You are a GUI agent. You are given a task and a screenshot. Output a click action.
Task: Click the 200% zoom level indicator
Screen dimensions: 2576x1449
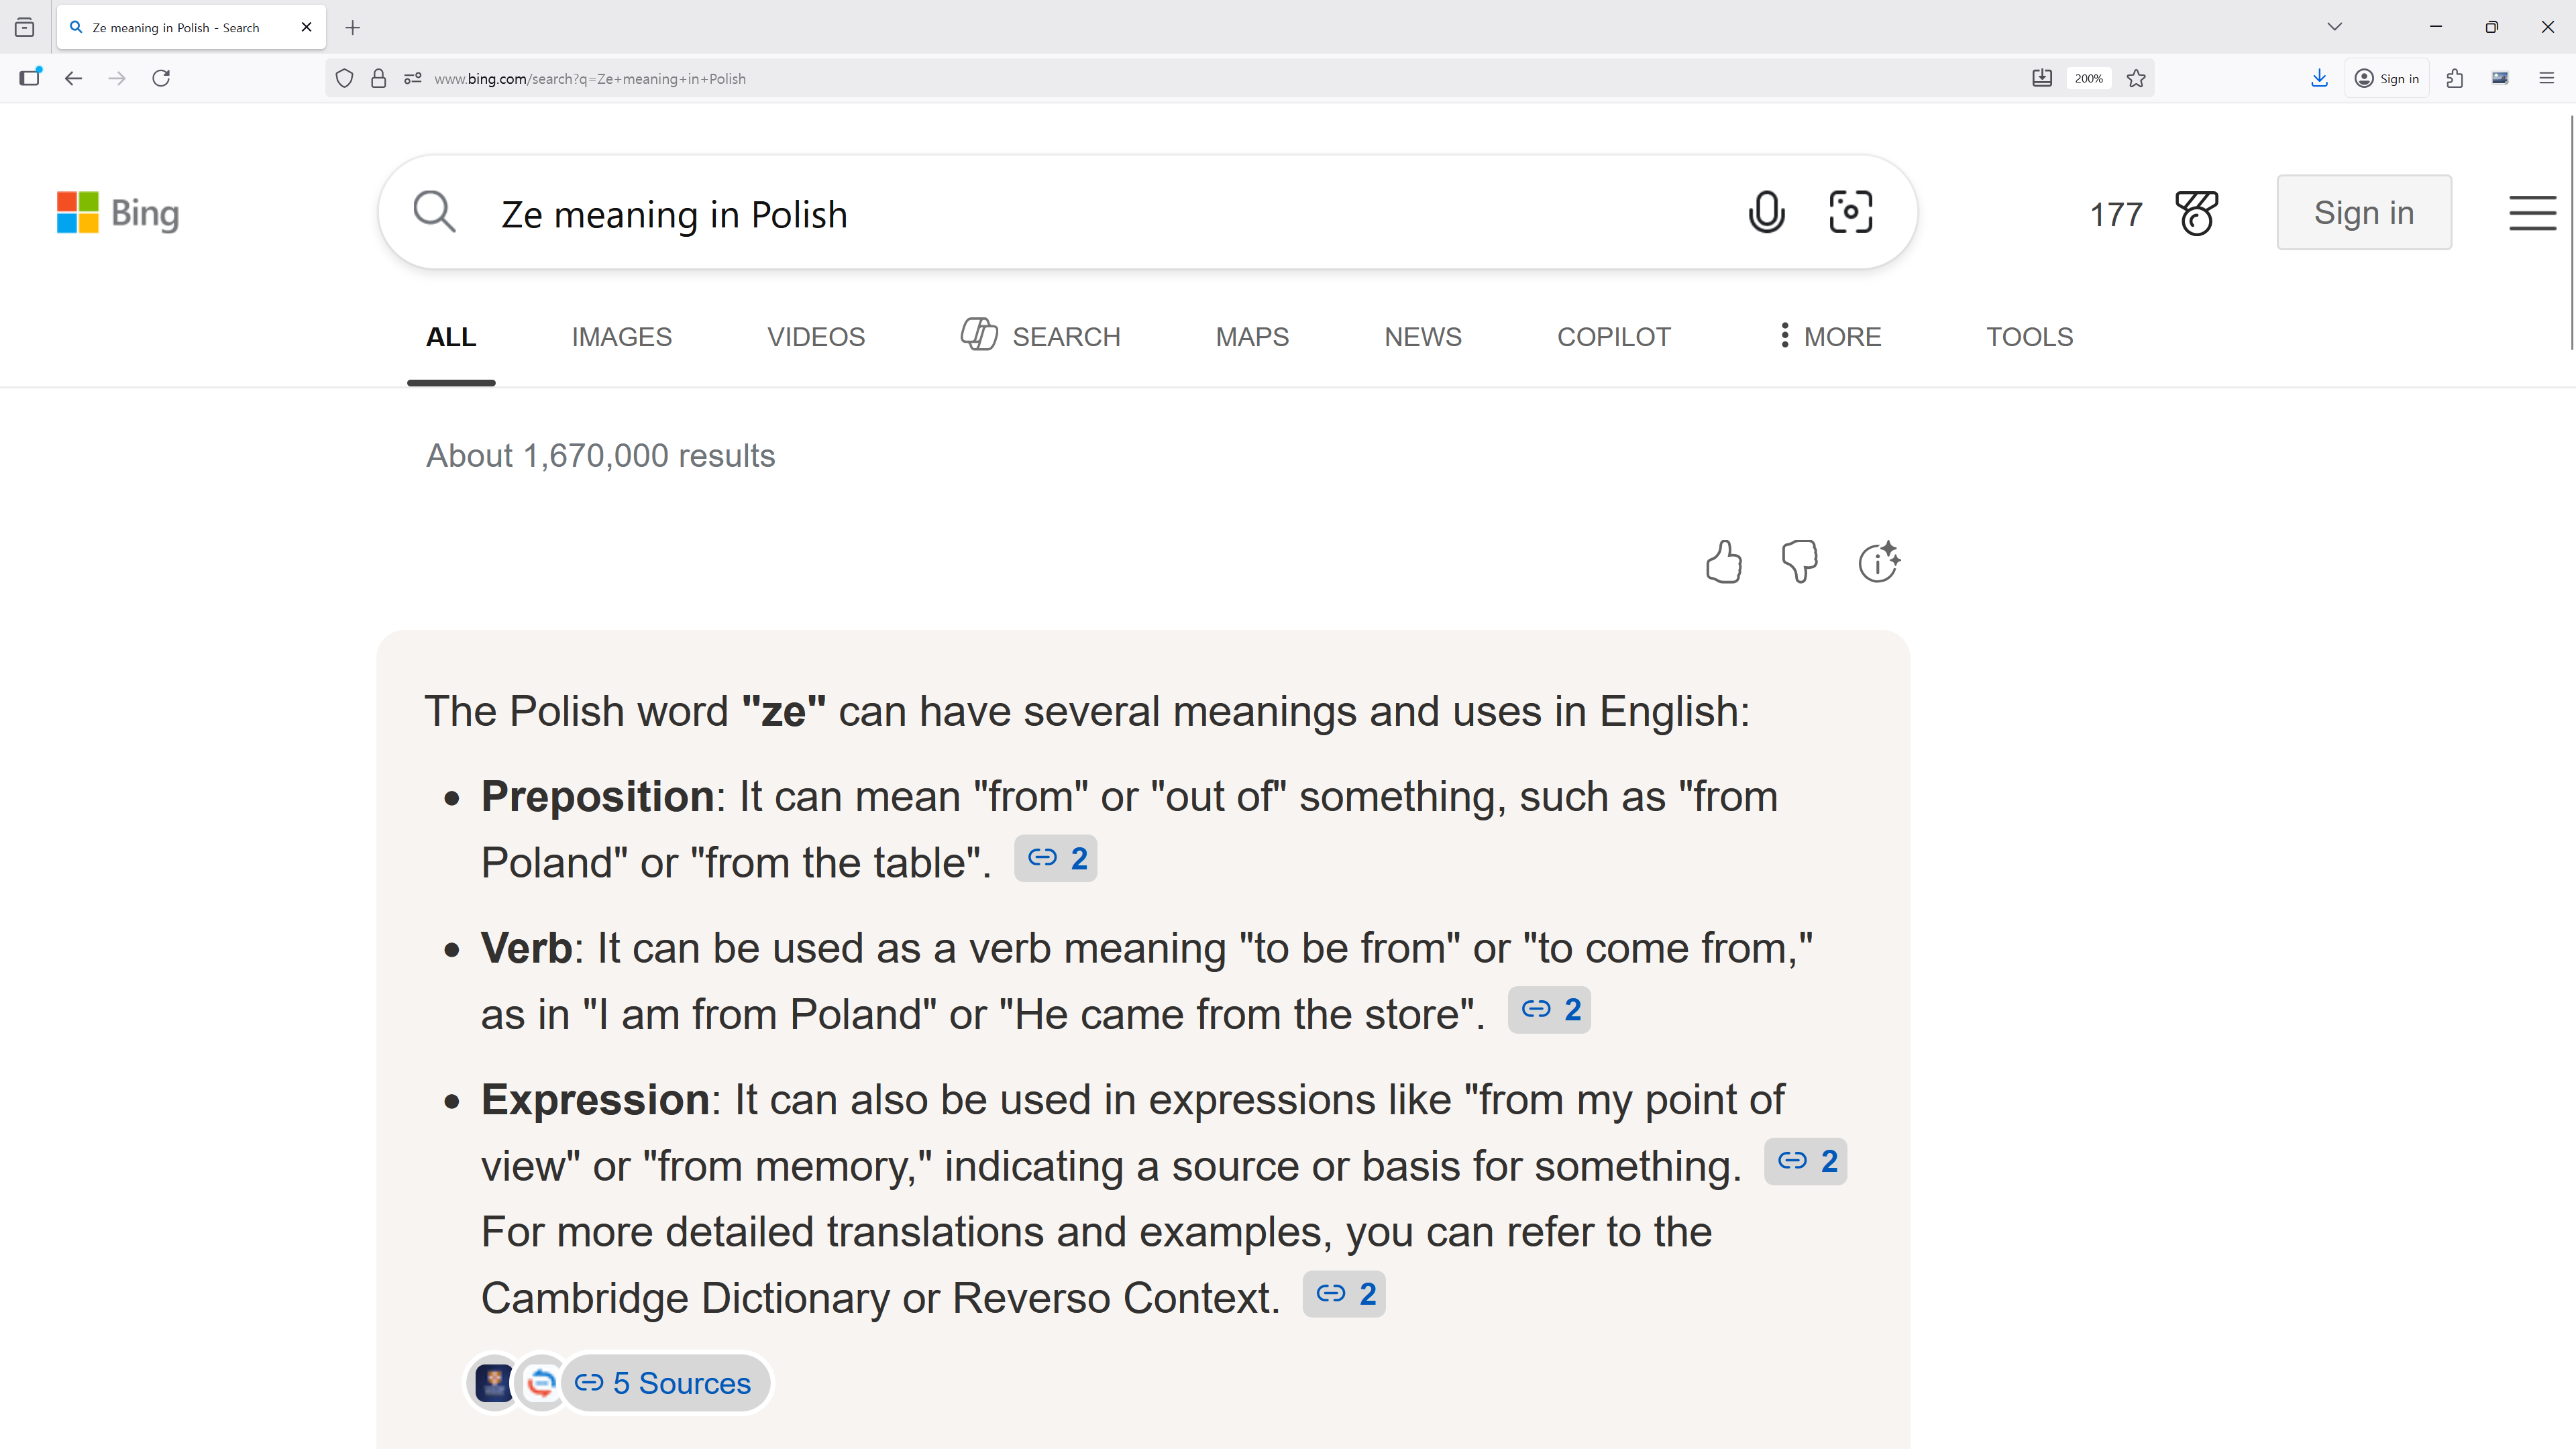tap(2088, 79)
